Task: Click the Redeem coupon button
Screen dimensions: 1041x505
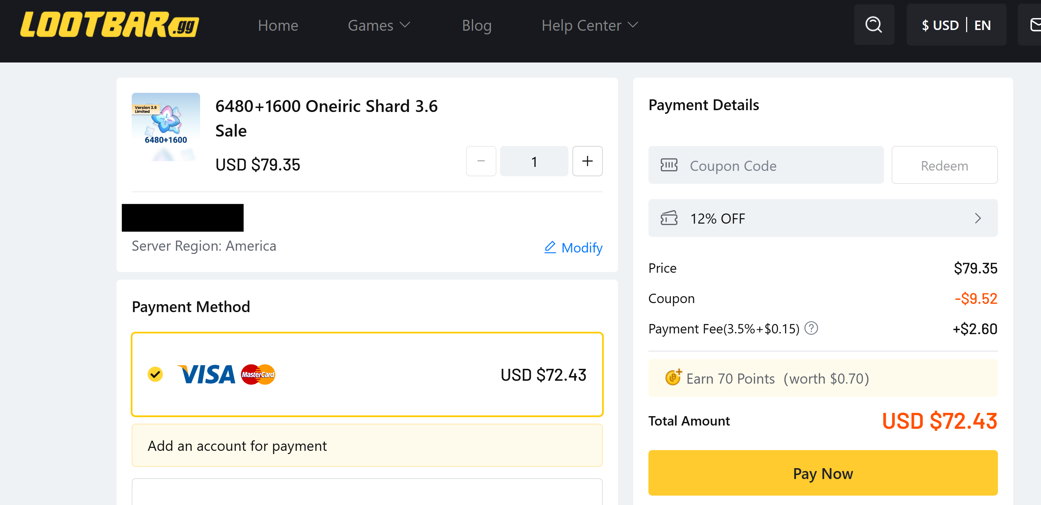Action: [x=944, y=165]
